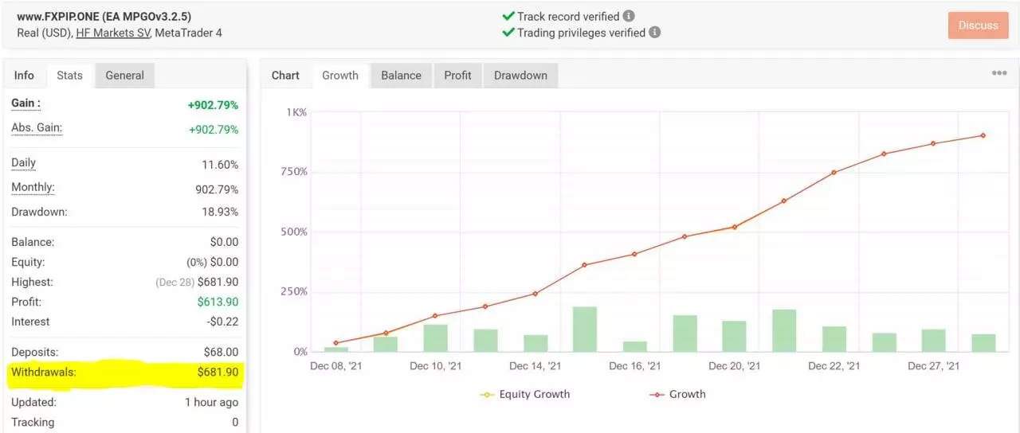This screenshot has width=1020, height=433.
Task: Select the Stats tab
Action: [69, 76]
